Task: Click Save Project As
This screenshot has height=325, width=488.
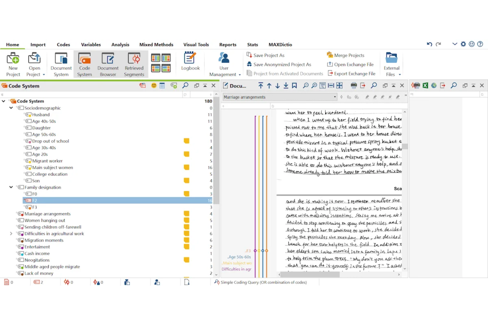Action: (x=265, y=55)
